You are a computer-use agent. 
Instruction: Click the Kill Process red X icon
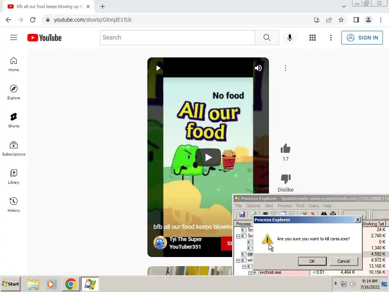(313, 214)
